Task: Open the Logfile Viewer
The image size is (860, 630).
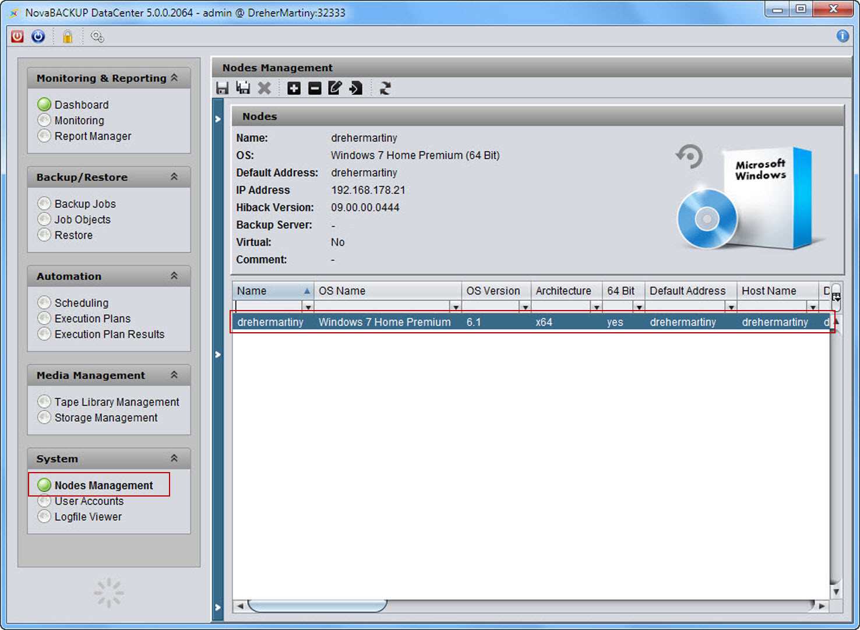Action: pyautogui.click(x=87, y=516)
